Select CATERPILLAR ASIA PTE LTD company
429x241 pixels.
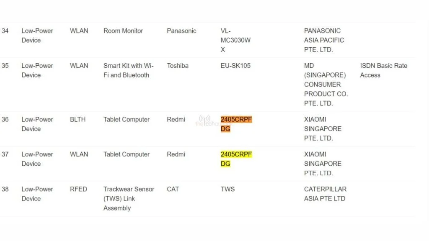pos(325,194)
